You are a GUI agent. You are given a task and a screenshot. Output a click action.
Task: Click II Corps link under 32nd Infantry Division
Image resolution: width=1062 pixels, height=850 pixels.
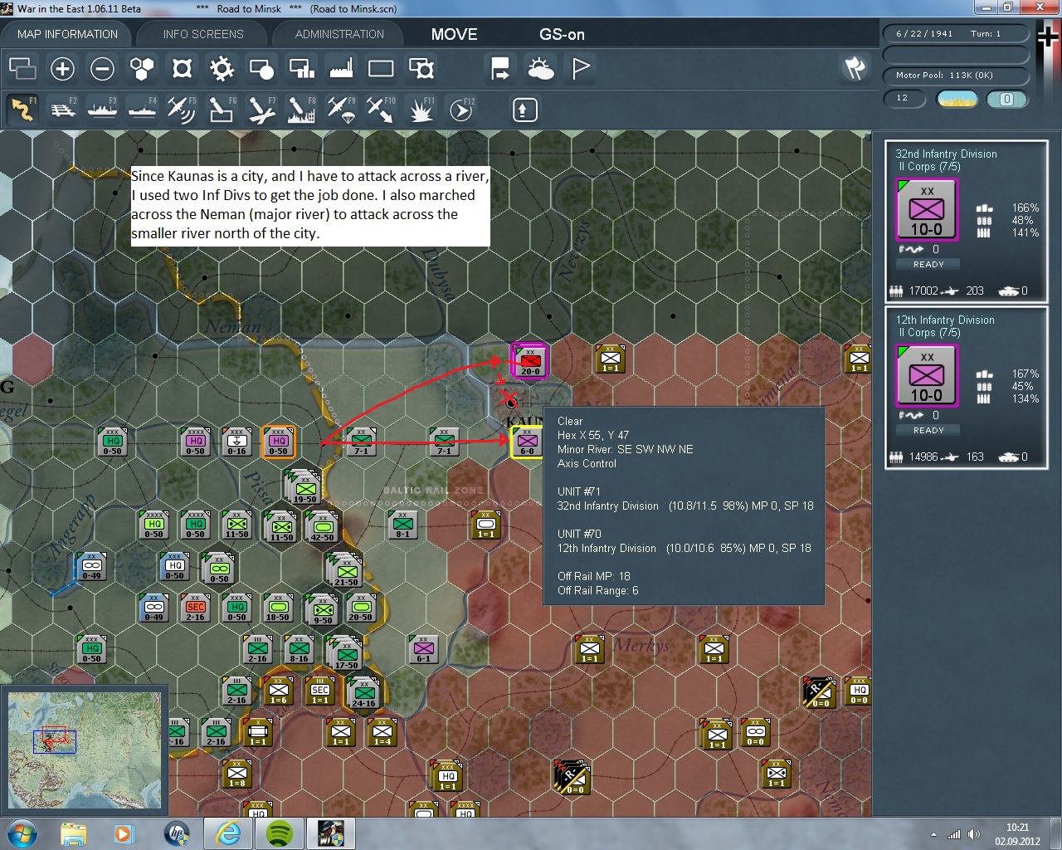tap(929, 167)
